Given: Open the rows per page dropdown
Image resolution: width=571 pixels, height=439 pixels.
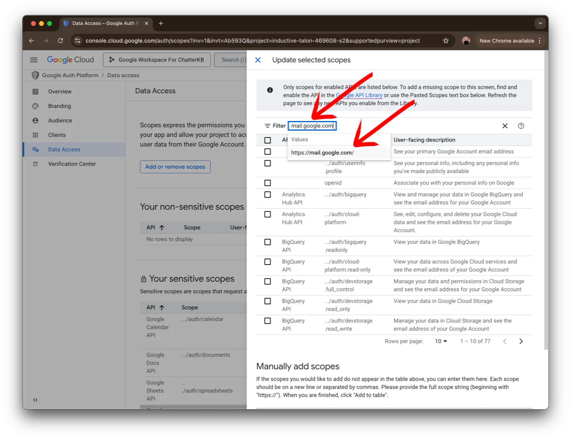Looking at the screenshot, I should [x=441, y=341].
